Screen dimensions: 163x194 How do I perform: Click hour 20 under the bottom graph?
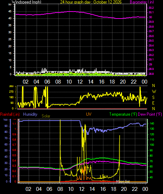pos(124,189)
